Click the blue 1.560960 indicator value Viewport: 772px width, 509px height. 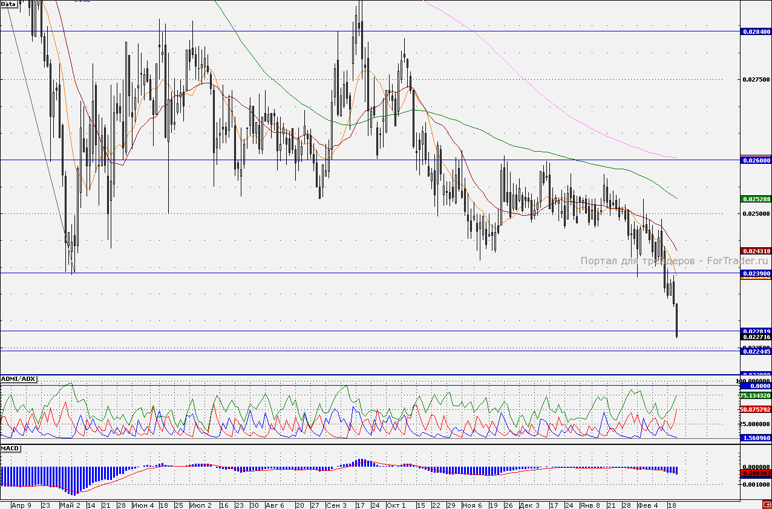point(756,437)
